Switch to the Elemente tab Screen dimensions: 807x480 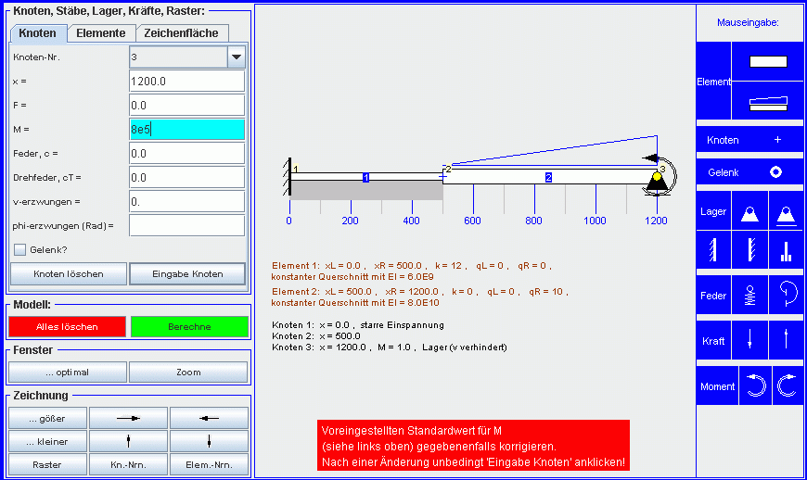pyautogui.click(x=101, y=33)
